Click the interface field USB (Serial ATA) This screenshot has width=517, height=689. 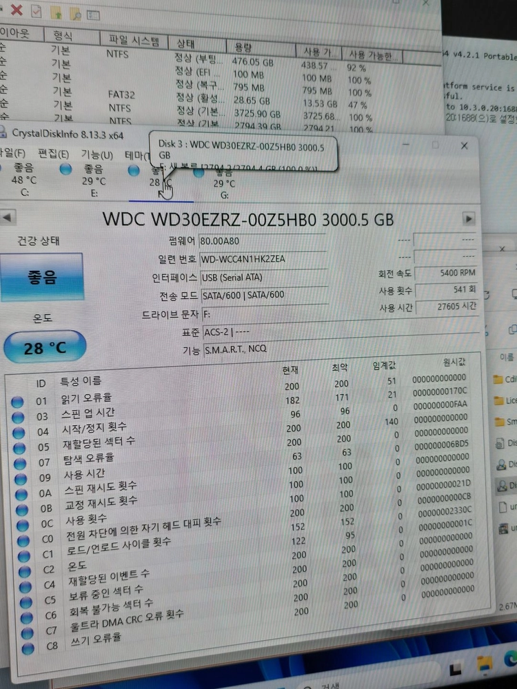tap(264, 277)
